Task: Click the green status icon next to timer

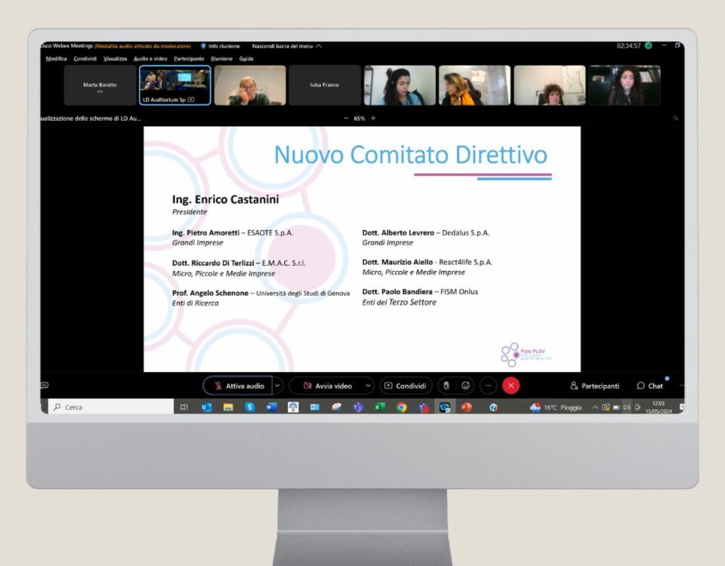Action: pyautogui.click(x=648, y=45)
